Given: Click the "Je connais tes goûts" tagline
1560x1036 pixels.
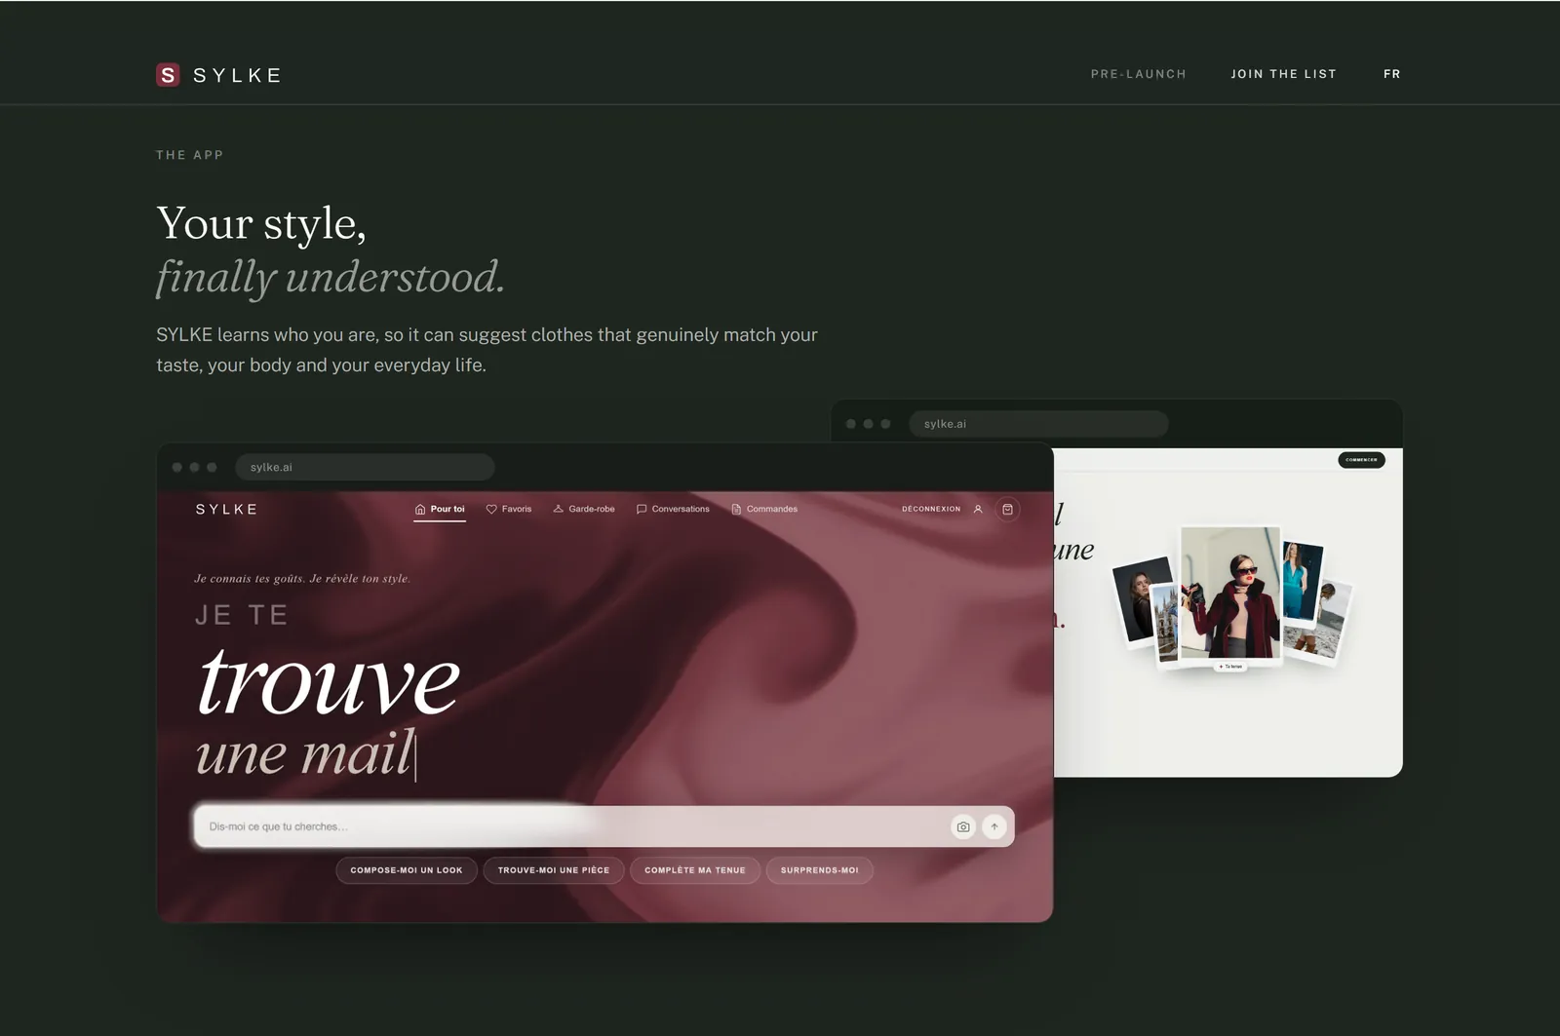Looking at the screenshot, I should pos(302,579).
